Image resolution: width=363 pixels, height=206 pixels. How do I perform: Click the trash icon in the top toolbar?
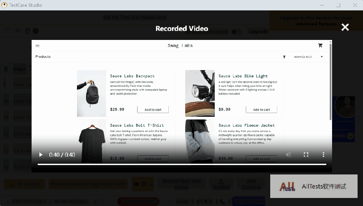click(x=28, y=31)
